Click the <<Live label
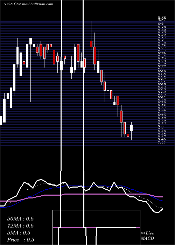 [x=147, y=233]
